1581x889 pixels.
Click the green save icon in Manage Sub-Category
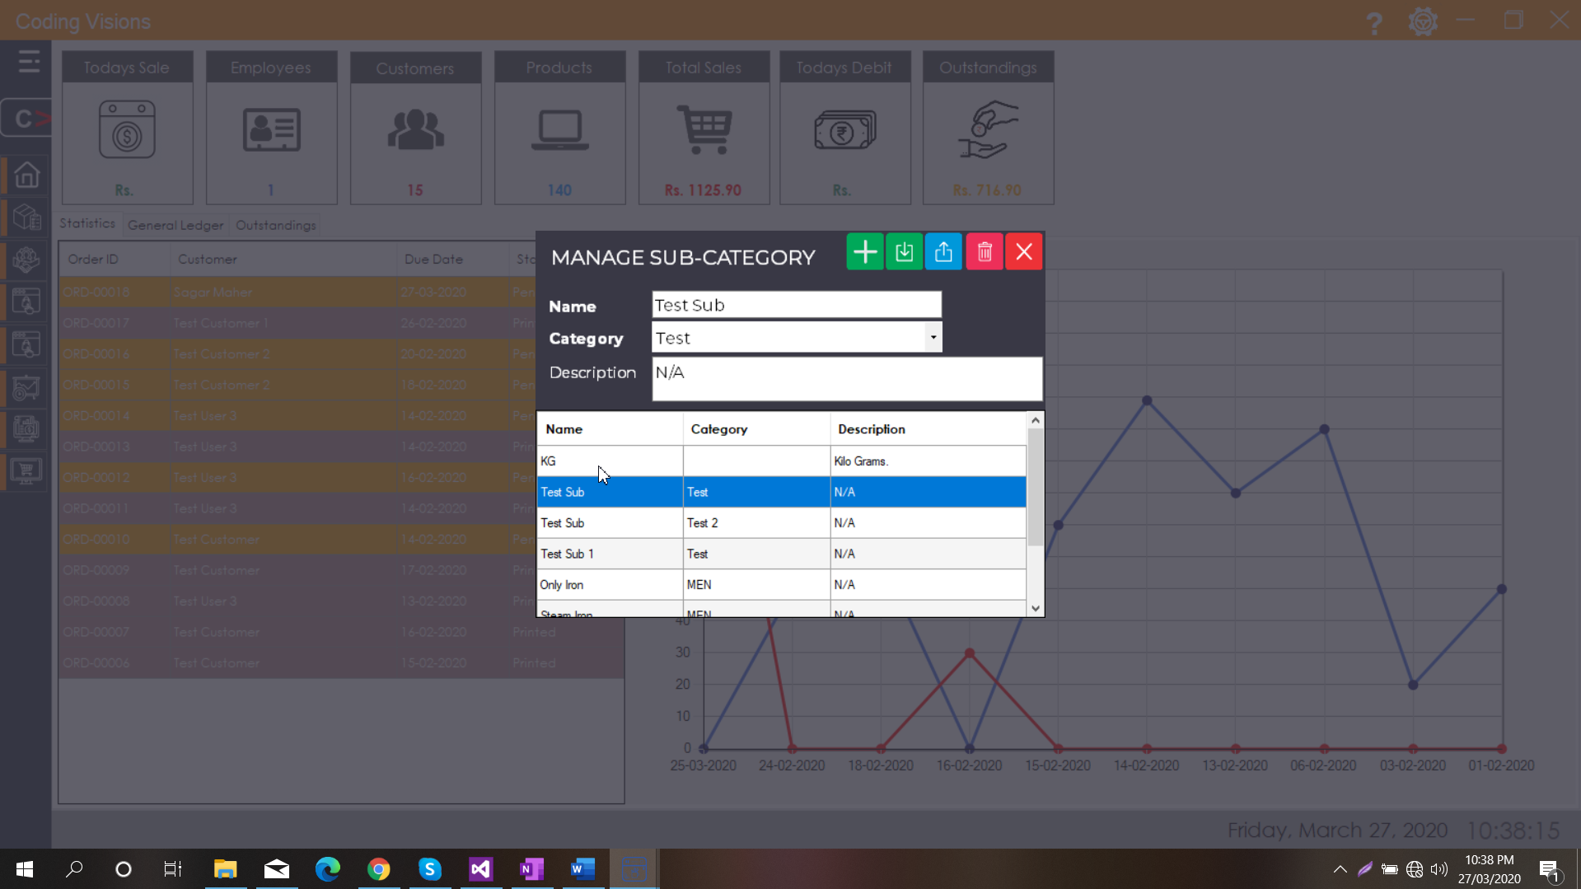[x=904, y=252]
